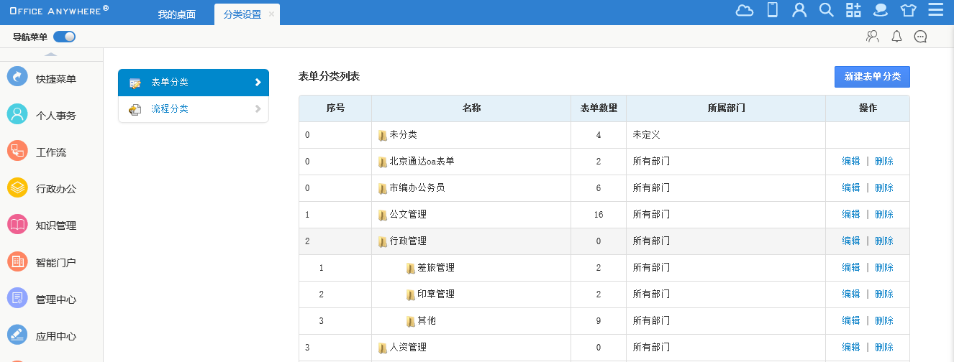Click 编辑 for 公文管理 row
Image resolution: width=954 pixels, height=362 pixels.
point(851,214)
